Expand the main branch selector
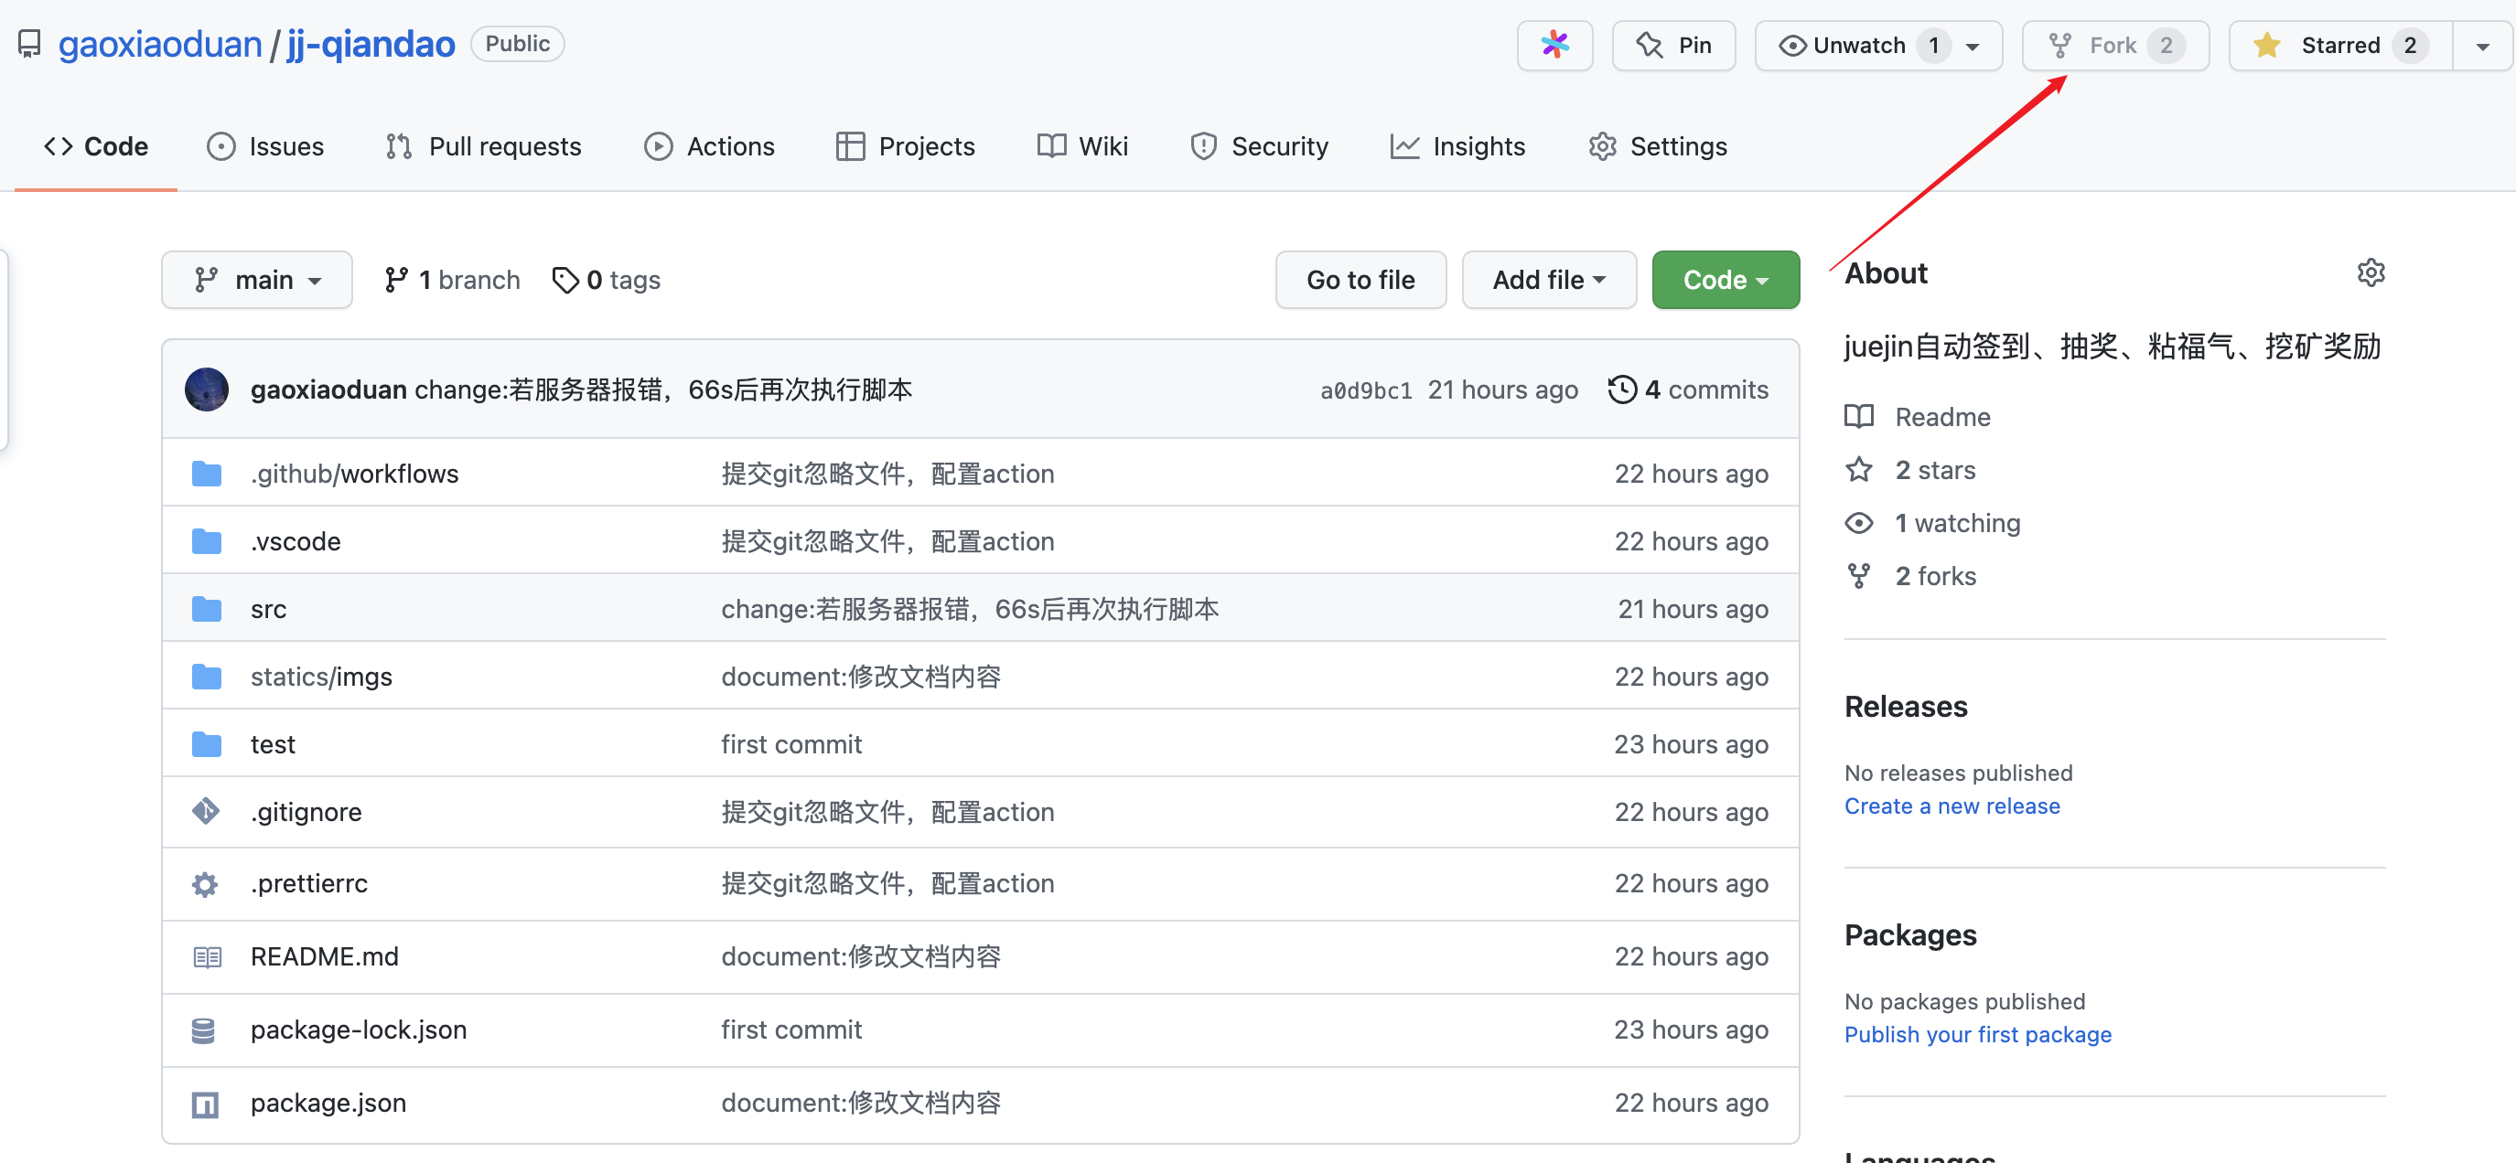This screenshot has height=1163, width=2516. coord(257,280)
